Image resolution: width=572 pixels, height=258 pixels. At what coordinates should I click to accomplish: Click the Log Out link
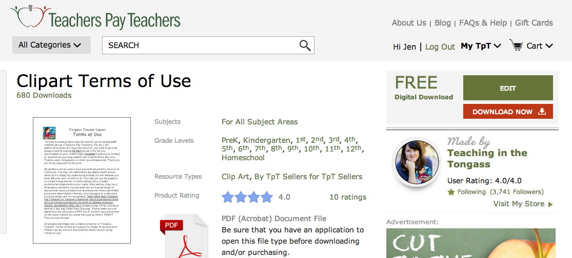pos(440,47)
